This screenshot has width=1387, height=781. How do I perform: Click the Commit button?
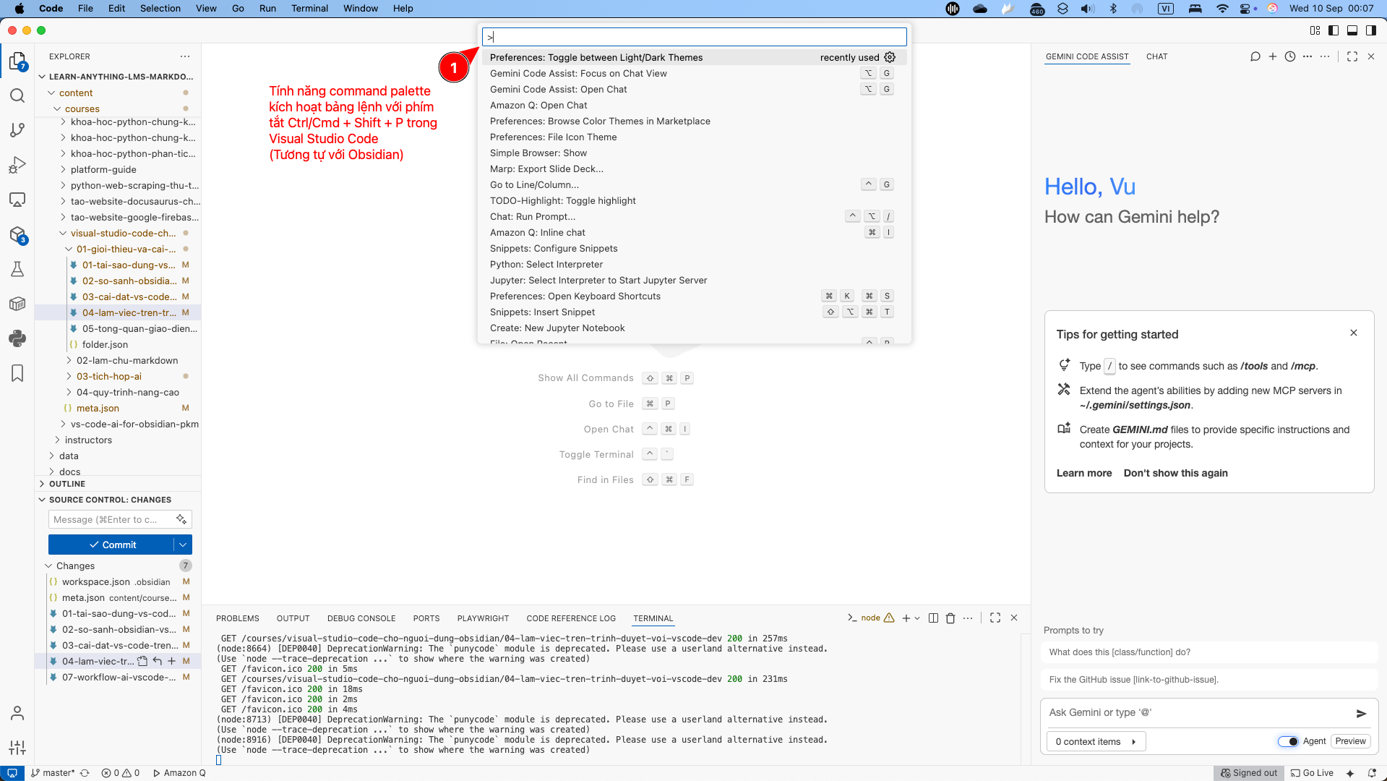(111, 545)
